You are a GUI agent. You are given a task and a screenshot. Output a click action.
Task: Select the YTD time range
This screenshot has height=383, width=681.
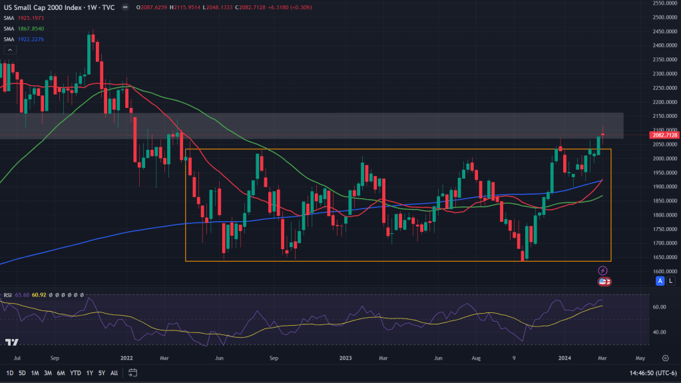coord(75,373)
